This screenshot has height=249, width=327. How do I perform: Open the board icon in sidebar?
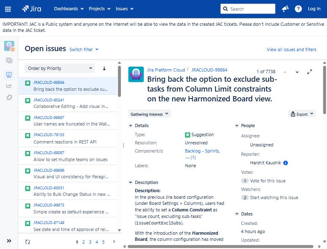[9, 61]
